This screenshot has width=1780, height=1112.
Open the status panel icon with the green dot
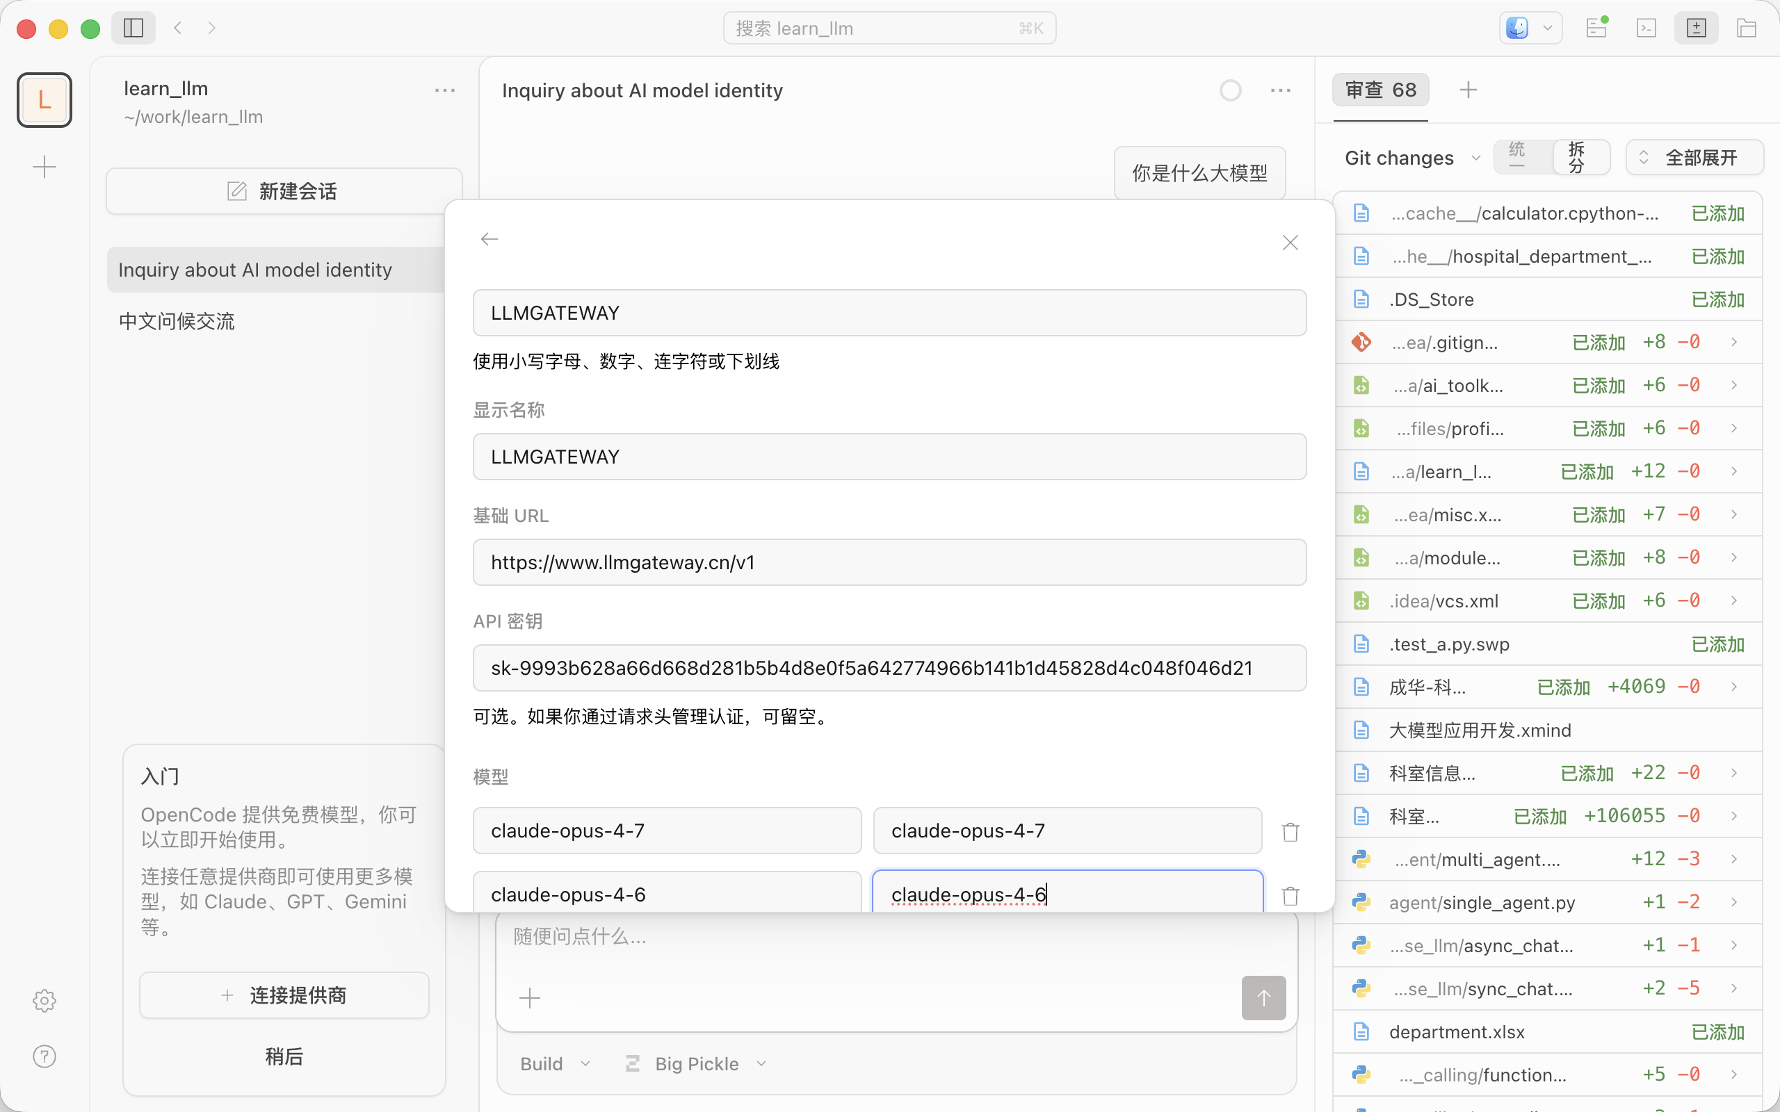[x=1596, y=28]
